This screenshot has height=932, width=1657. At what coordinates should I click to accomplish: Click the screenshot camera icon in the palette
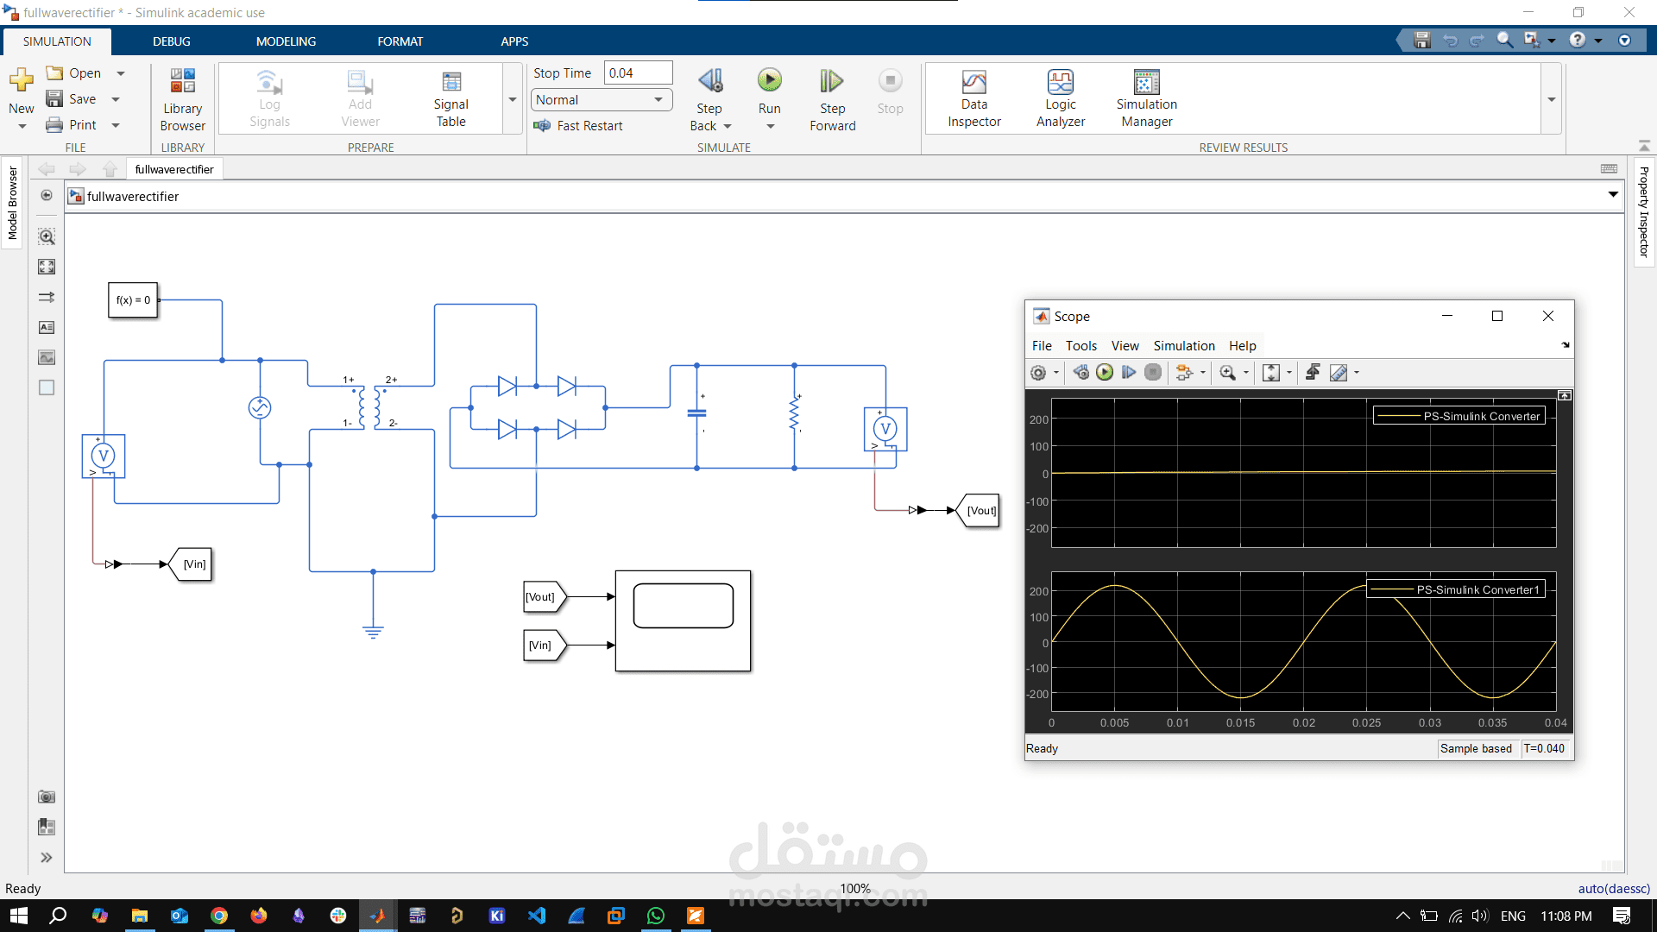coord(47,797)
